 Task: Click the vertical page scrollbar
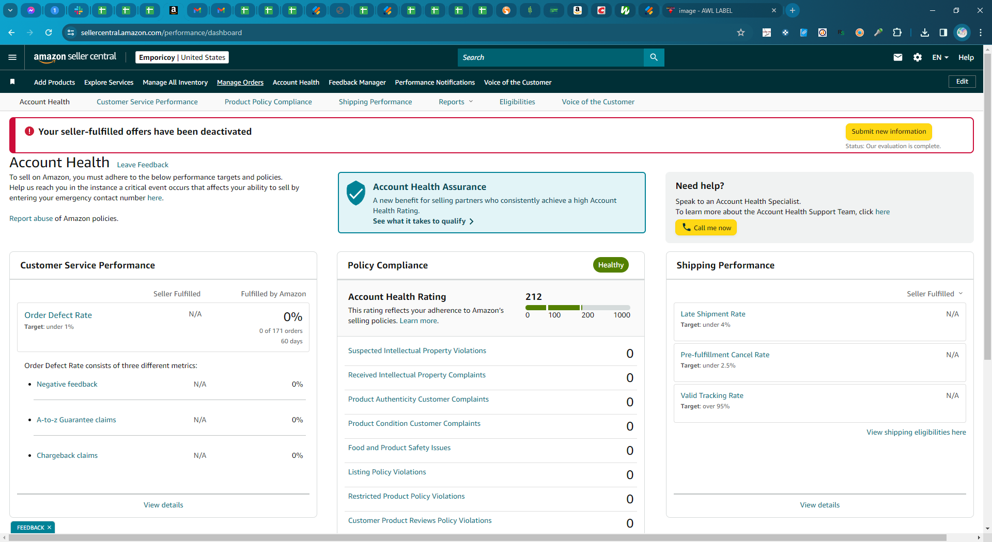(x=987, y=206)
